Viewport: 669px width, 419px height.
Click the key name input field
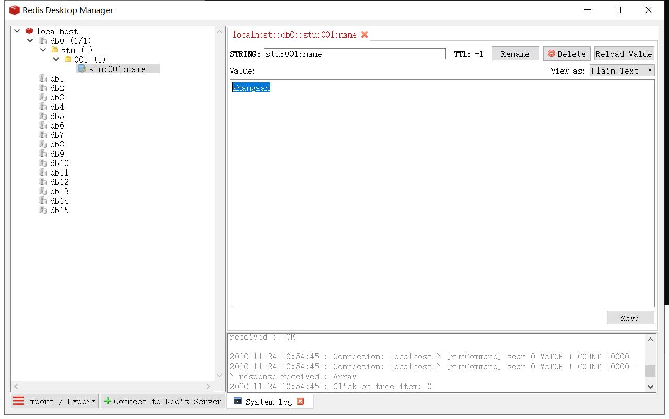tap(355, 54)
